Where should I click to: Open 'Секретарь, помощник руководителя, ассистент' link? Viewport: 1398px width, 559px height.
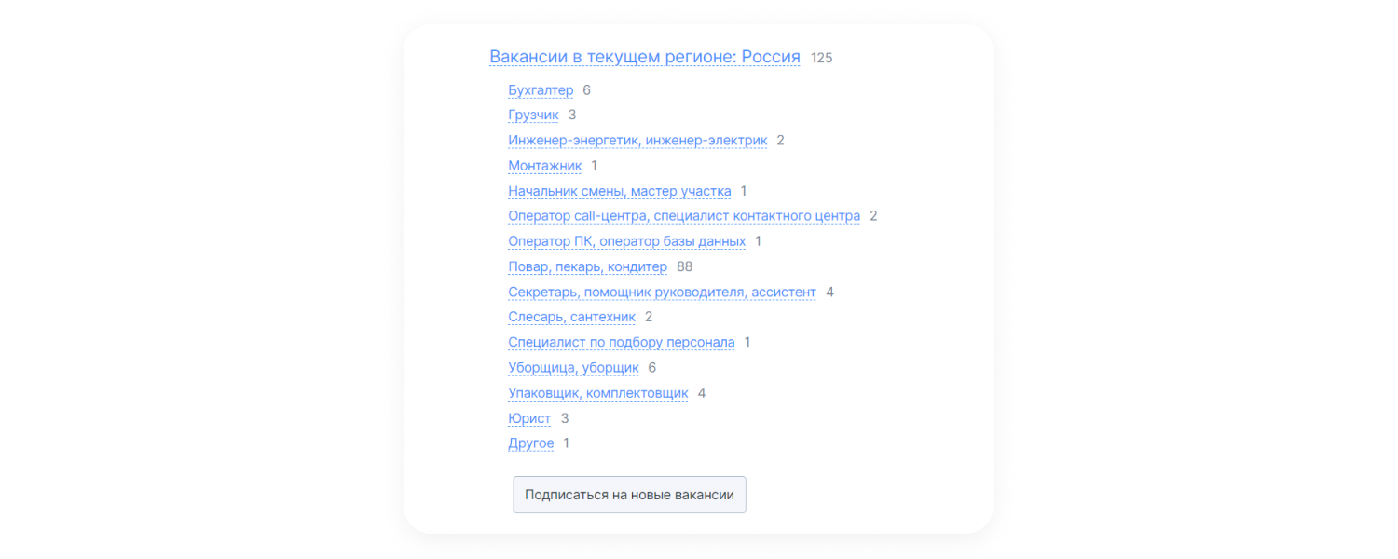[x=662, y=292]
